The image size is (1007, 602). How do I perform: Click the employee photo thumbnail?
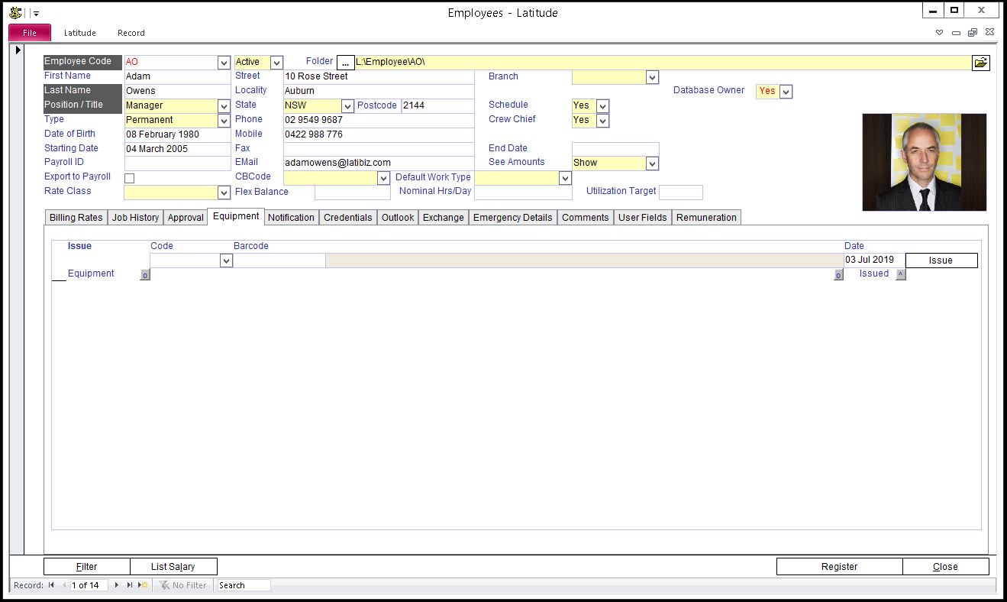924,162
